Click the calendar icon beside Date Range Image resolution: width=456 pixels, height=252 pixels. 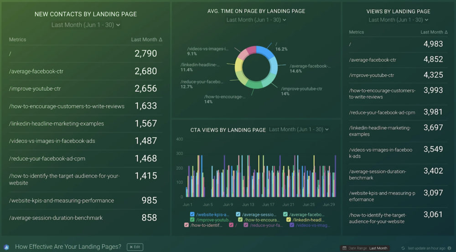344,248
